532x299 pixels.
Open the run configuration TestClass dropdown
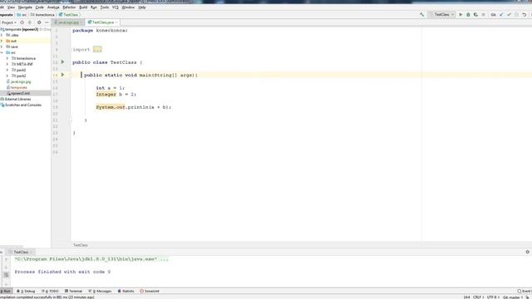(442, 15)
